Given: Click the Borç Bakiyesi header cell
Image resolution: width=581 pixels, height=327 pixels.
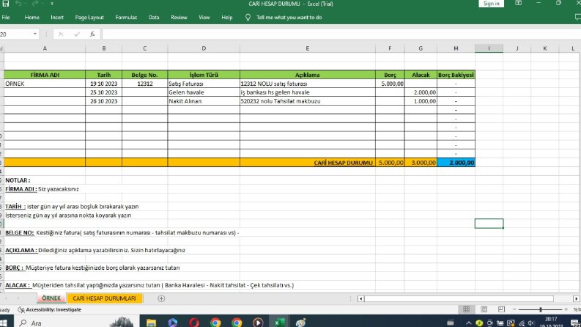Looking at the screenshot, I should pos(456,75).
